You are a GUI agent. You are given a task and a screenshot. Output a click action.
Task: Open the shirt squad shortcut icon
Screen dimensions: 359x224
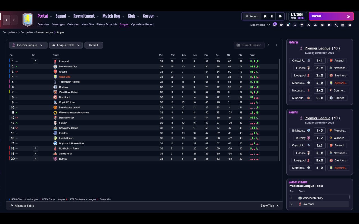[x=281, y=25]
